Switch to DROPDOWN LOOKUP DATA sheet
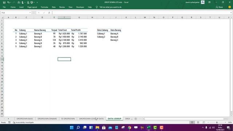Screen dimensions: 233x131 pos(91,119)
